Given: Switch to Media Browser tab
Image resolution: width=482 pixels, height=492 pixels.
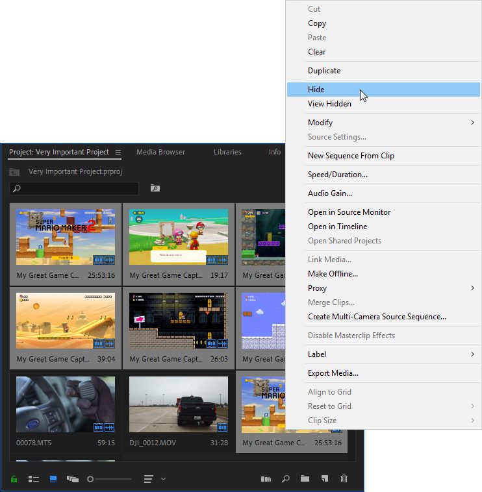Looking at the screenshot, I should [x=160, y=152].
